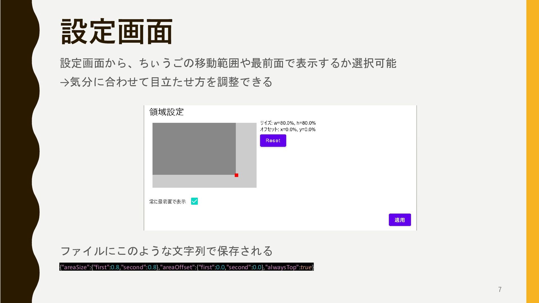Click the →気分に合わせて目立たせ方を調整できる line
Viewport: 539px width, 303px height.
tap(166, 82)
